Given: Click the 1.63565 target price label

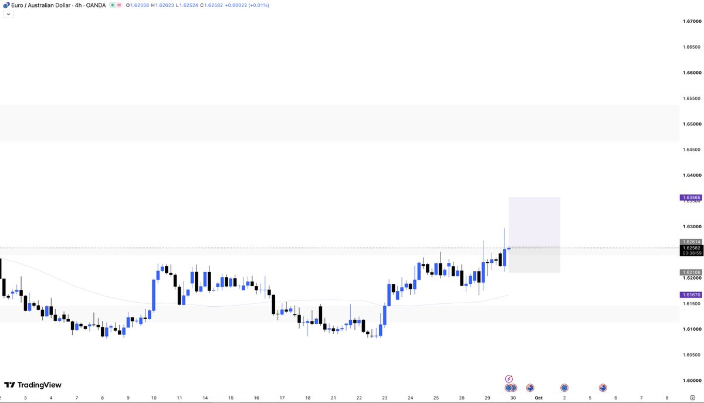Looking at the screenshot, I should 691,198.
